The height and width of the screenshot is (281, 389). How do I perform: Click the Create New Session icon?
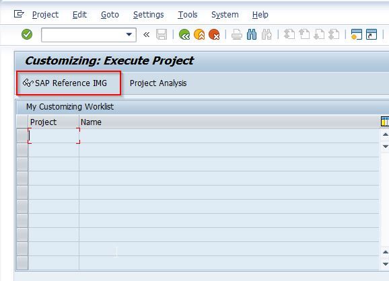coord(357,34)
